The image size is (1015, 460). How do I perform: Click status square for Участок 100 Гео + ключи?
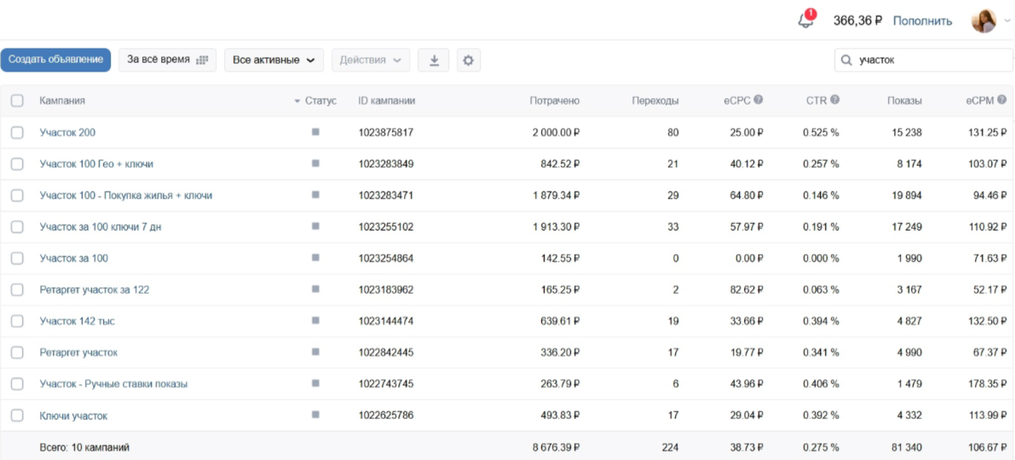pos(315,163)
